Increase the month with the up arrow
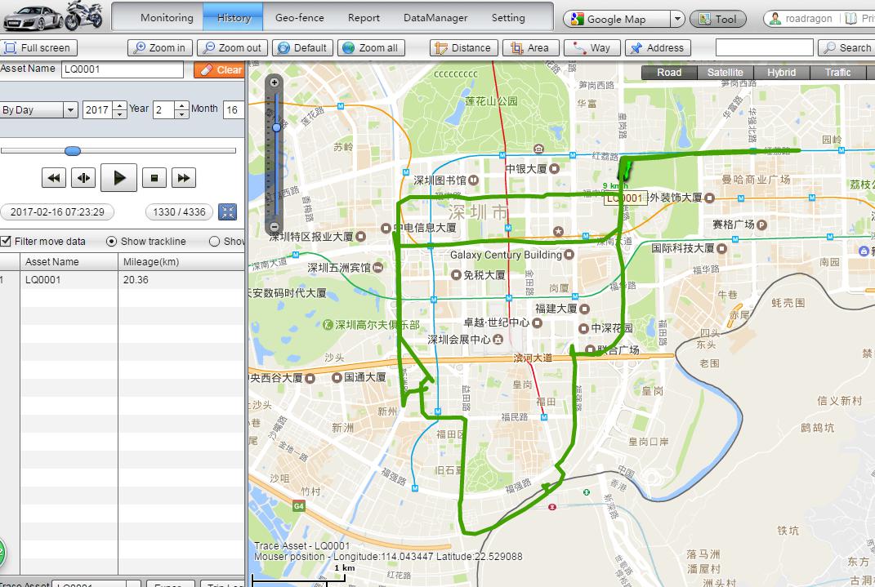 [x=181, y=105]
